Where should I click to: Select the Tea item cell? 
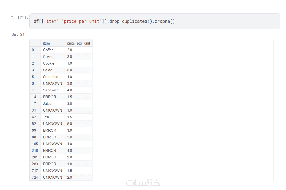[x=46, y=117]
